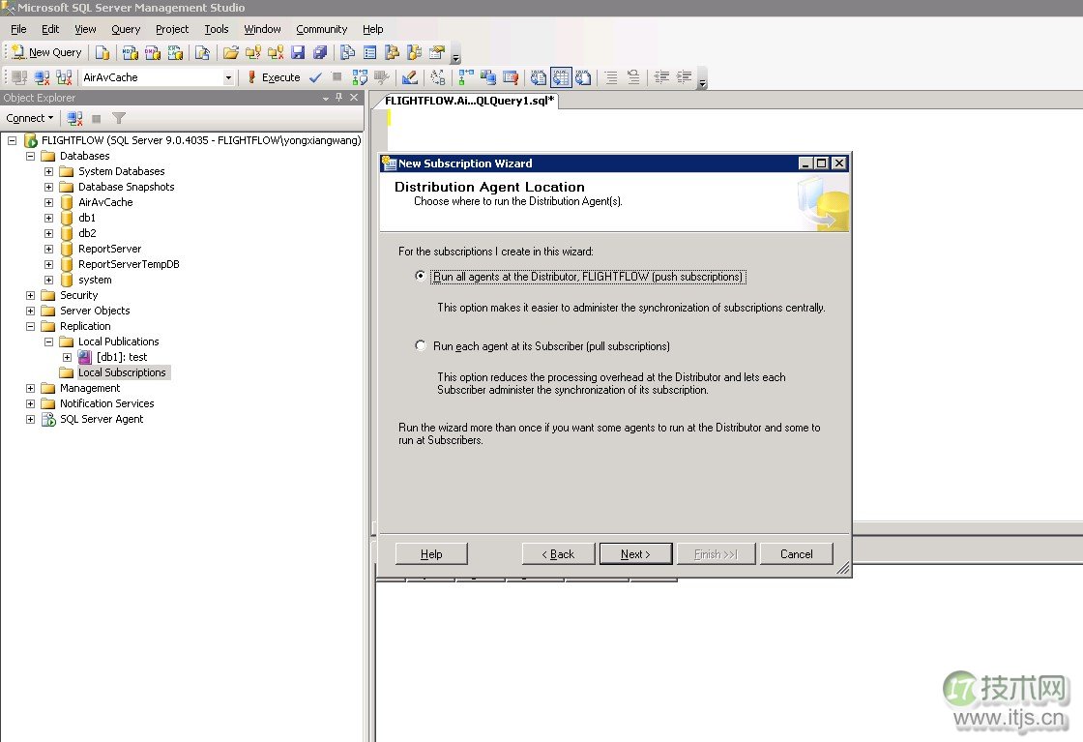Select Run all agents at the Distributor
Viewport: 1083px width, 742px height.
pos(420,276)
